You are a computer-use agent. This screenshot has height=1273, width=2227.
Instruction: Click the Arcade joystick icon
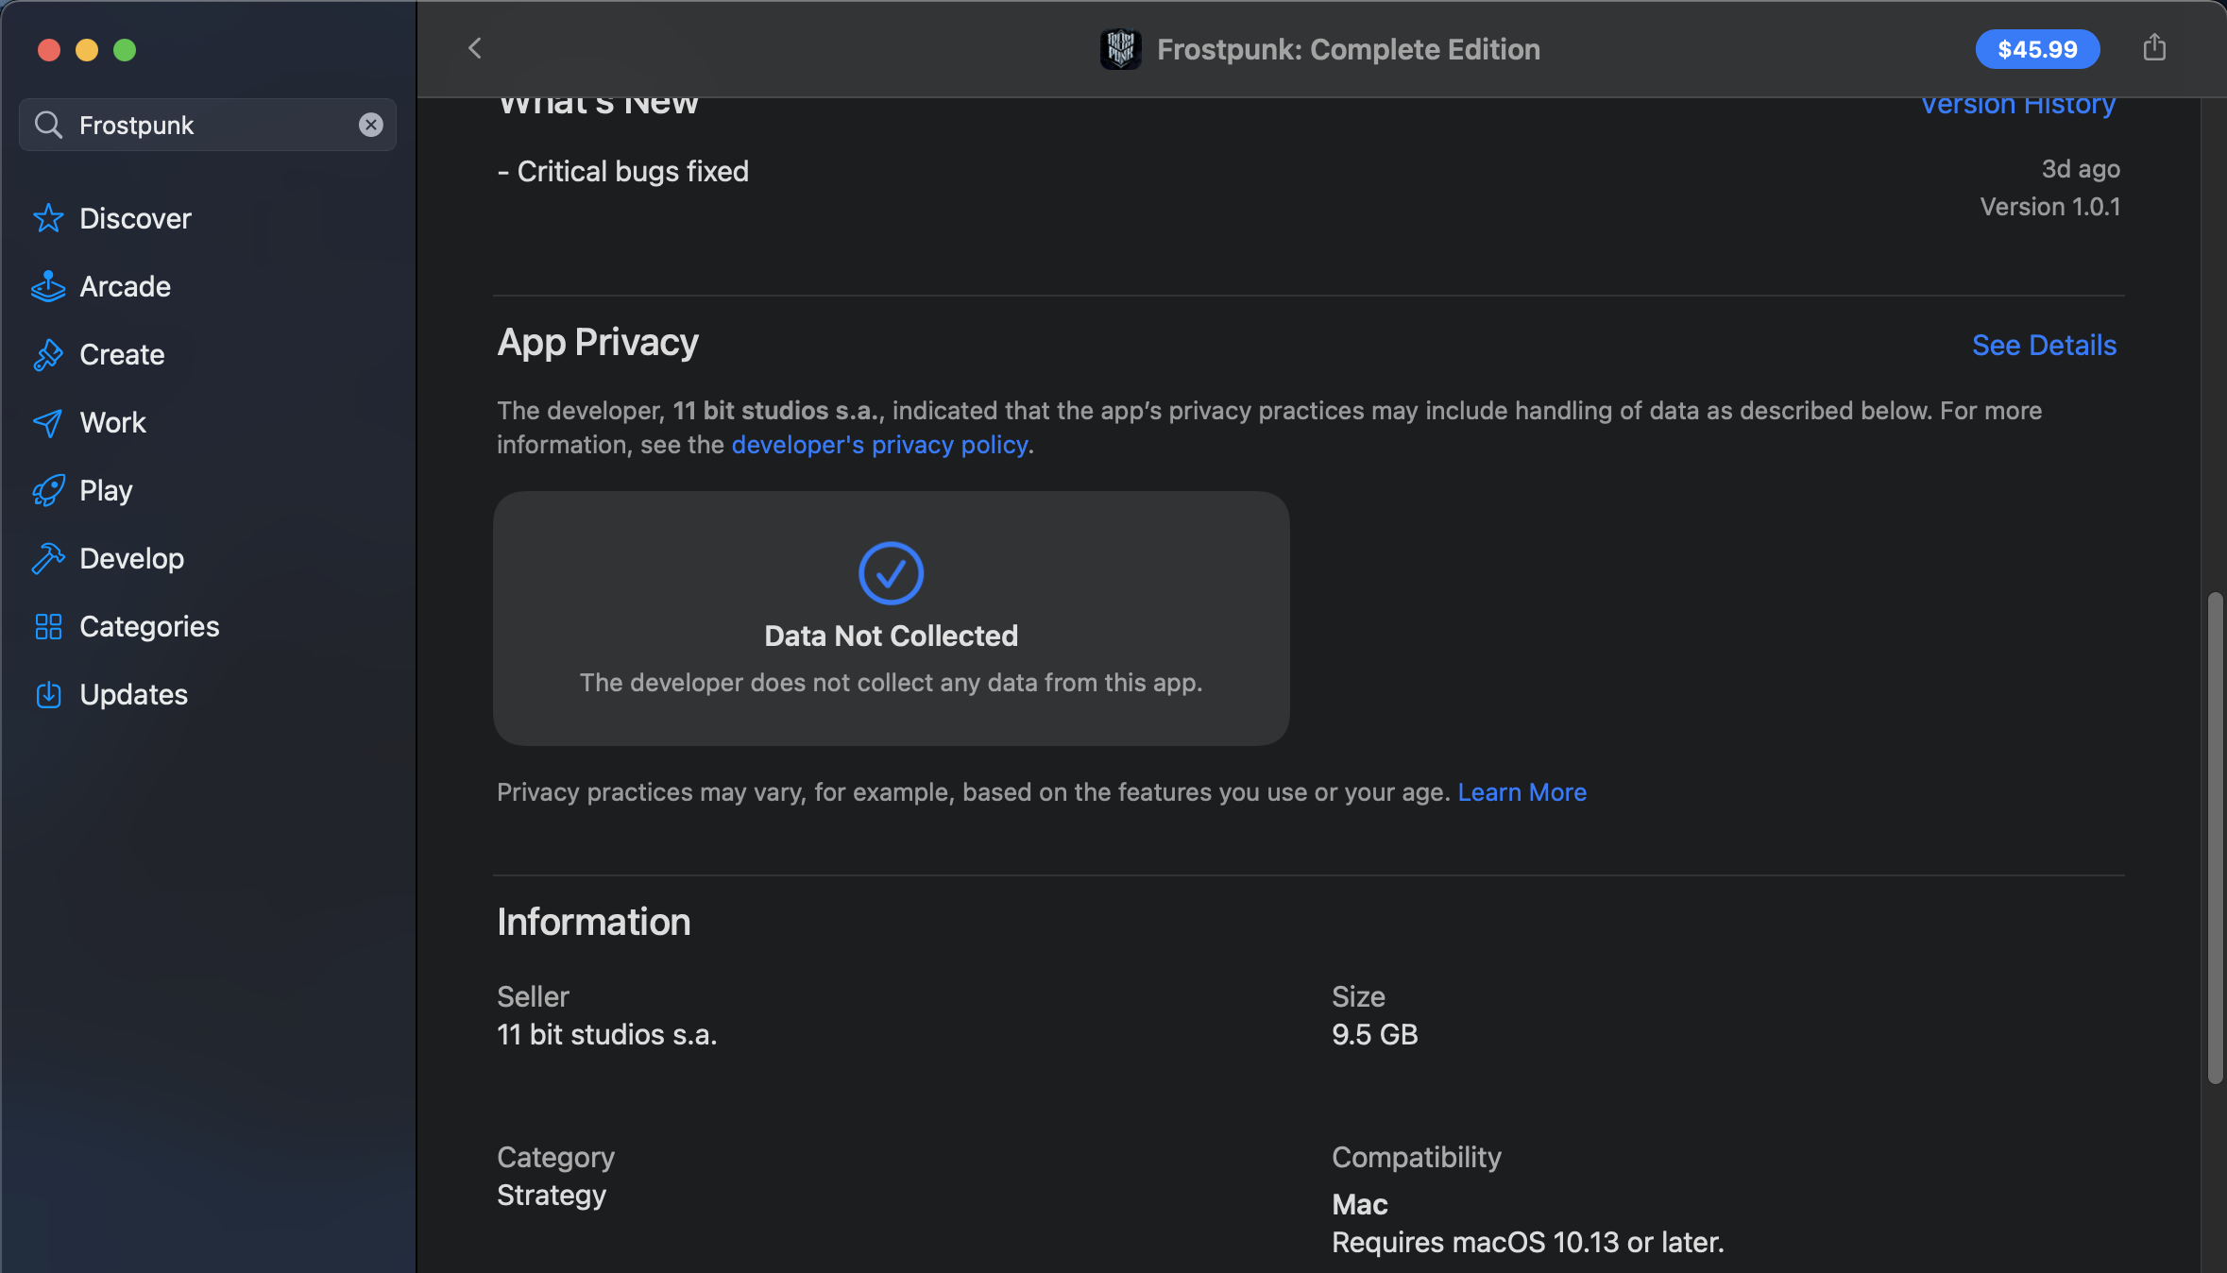click(x=48, y=286)
